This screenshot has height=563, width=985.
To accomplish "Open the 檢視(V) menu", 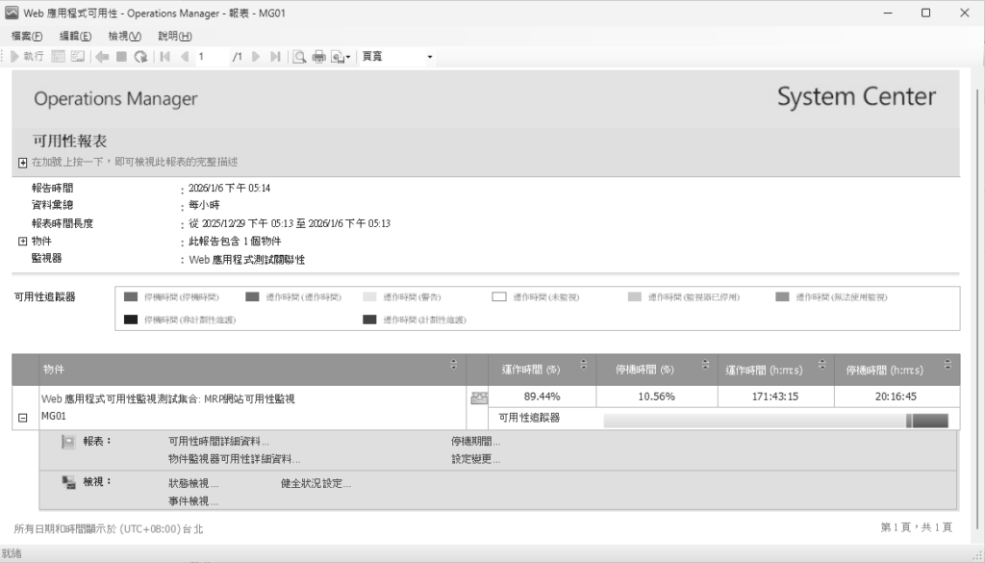I will [124, 36].
